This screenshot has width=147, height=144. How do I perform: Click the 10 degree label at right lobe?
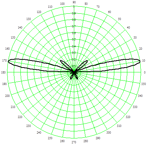(x=144, y=60)
